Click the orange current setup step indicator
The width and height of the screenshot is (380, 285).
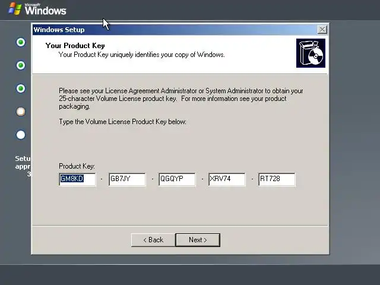click(x=21, y=112)
